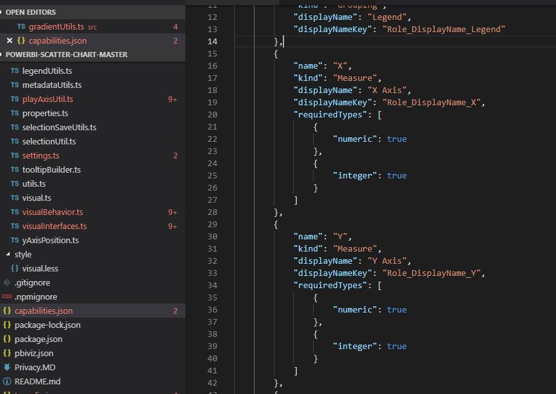
Task: Open visual.less stylesheet
Action: click(92, 269)
